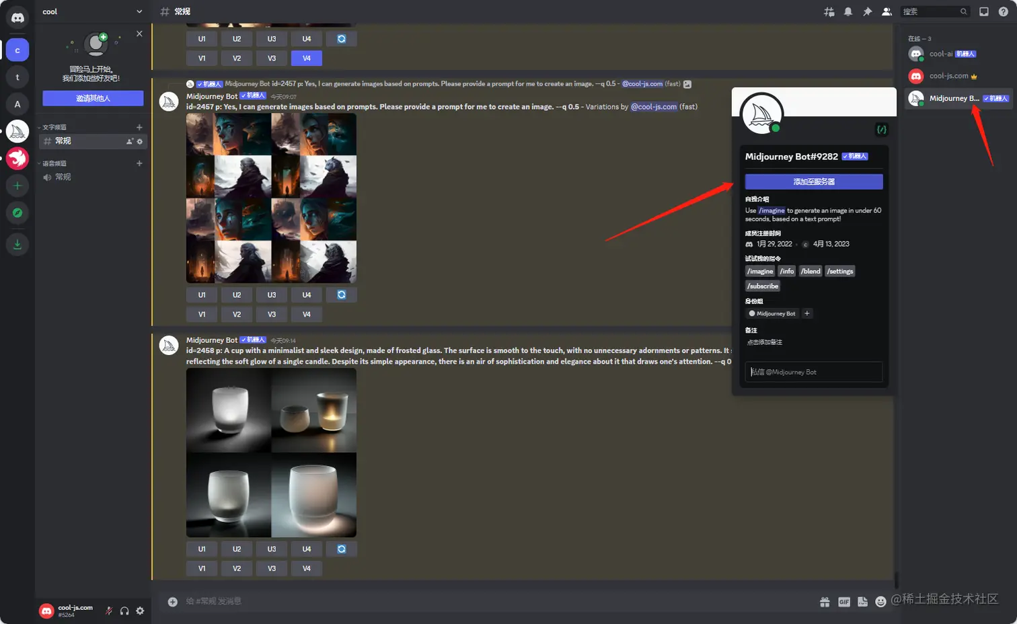
Task: Click the /subscribe command chip
Action: [x=763, y=286]
